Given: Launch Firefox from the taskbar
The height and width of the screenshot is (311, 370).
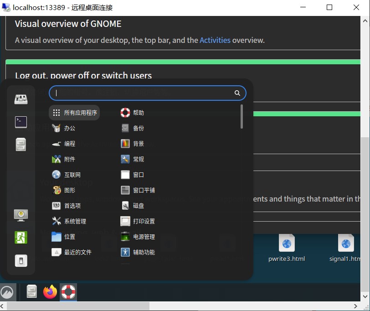Looking at the screenshot, I should pos(50,292).
